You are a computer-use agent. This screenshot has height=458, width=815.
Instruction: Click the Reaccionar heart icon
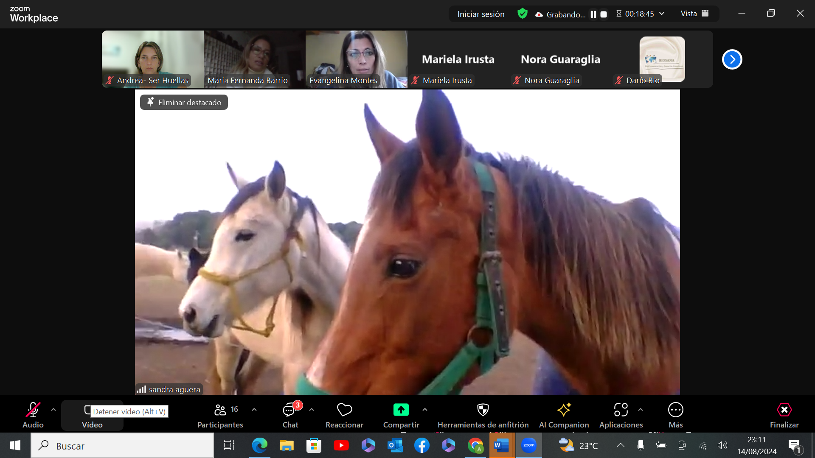click(x=344, y=410)
